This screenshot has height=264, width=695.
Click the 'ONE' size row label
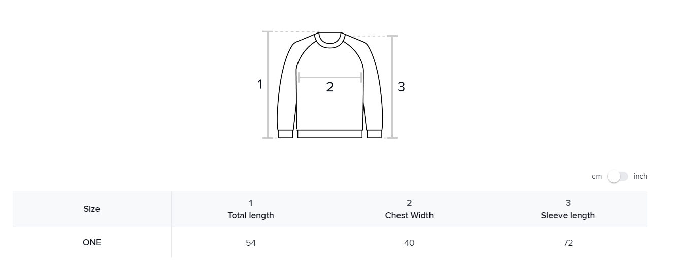[x=92, y=242]
